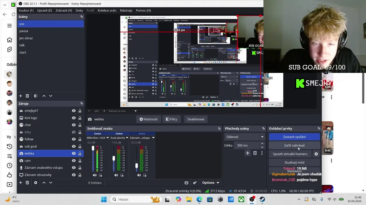Screen dimensions: 366x205
Task: Zoom out preview with minus icon
Action: (89, 111)
